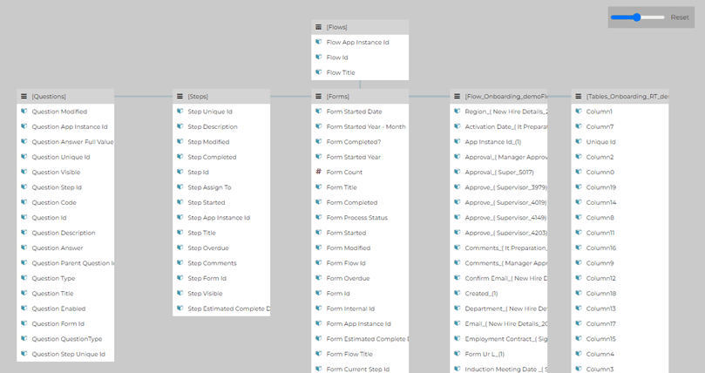This screenshot has height=373, width=705.
Task: Select the Question Unique Id field
Action: [65, 157]
